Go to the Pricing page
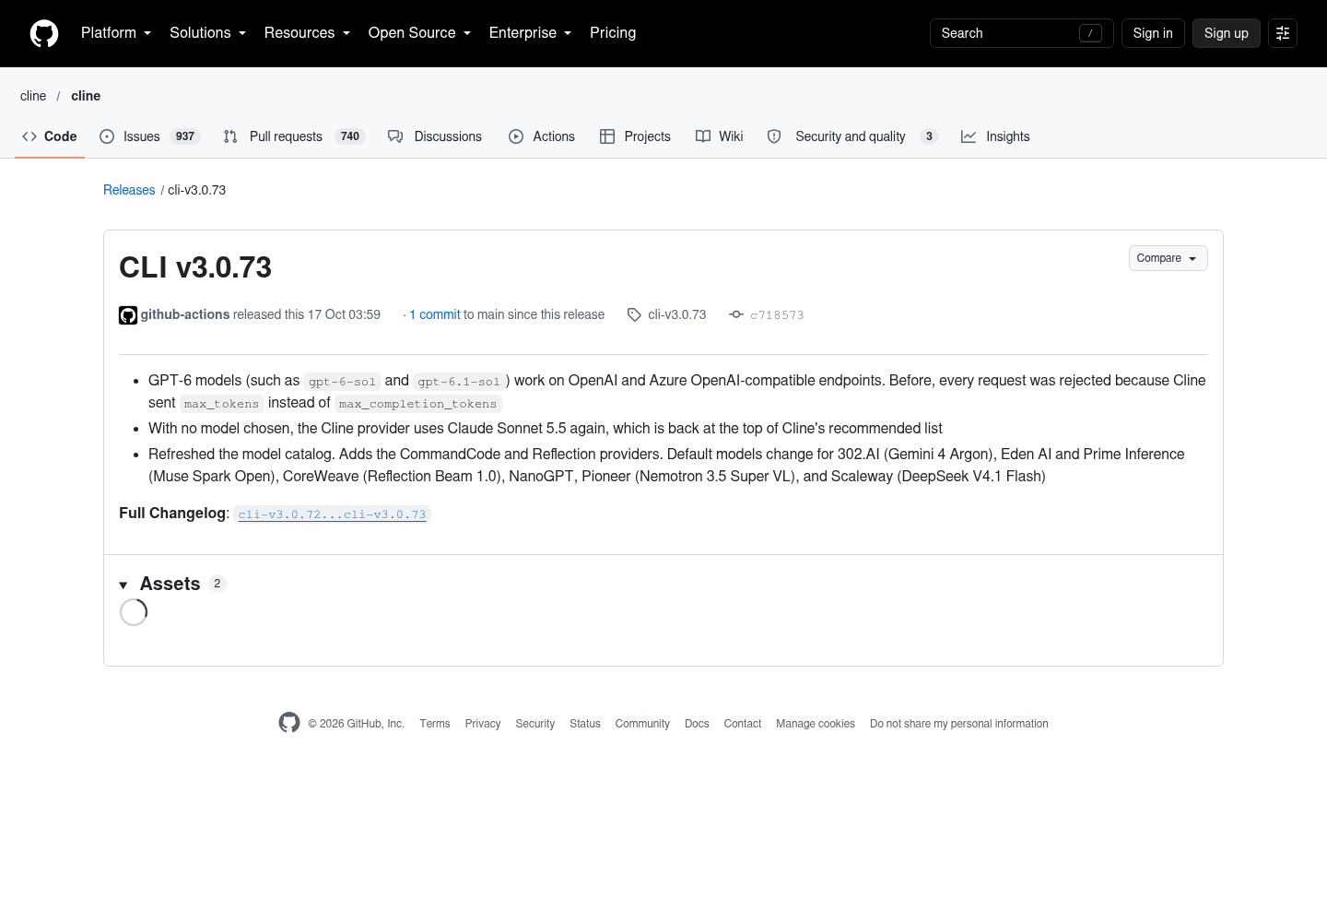The height and width of the screenshot is (922, 1327). click(x=613, y=33)
